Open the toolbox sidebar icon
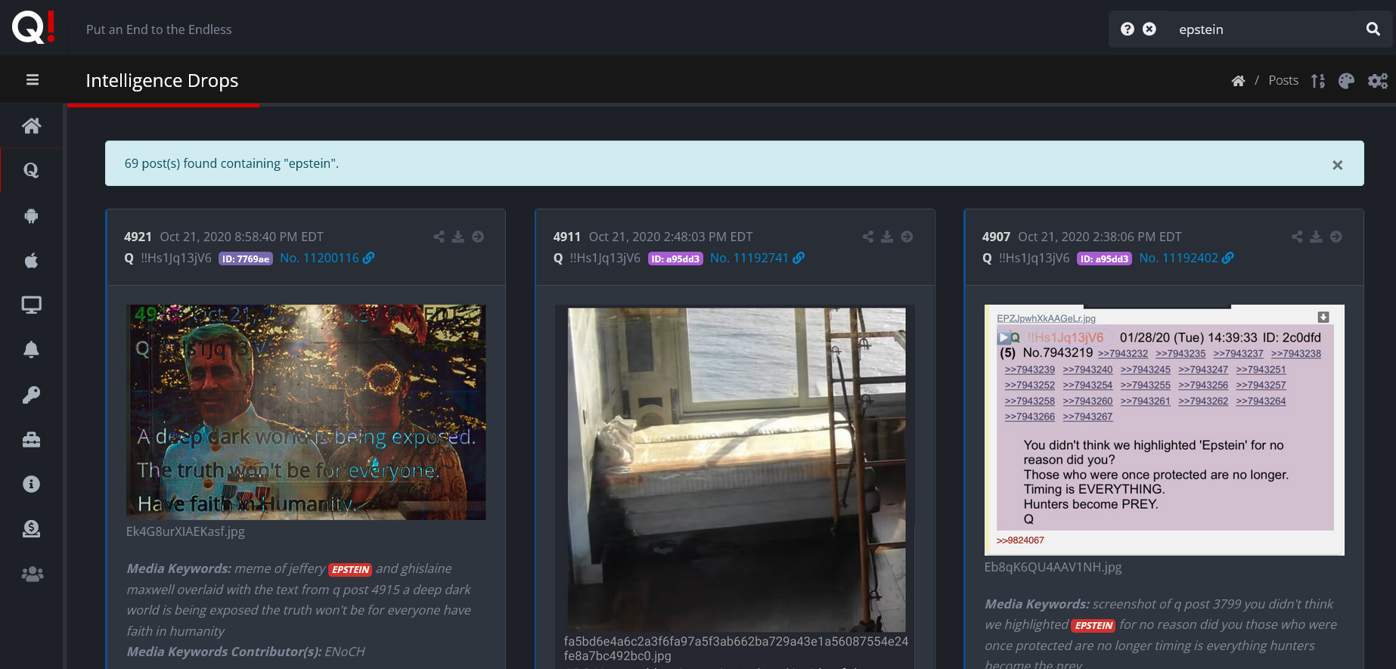The image size is (1396, 669). click(32, 439)
